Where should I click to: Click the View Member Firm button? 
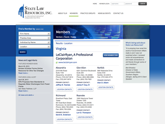click(111, 55)
